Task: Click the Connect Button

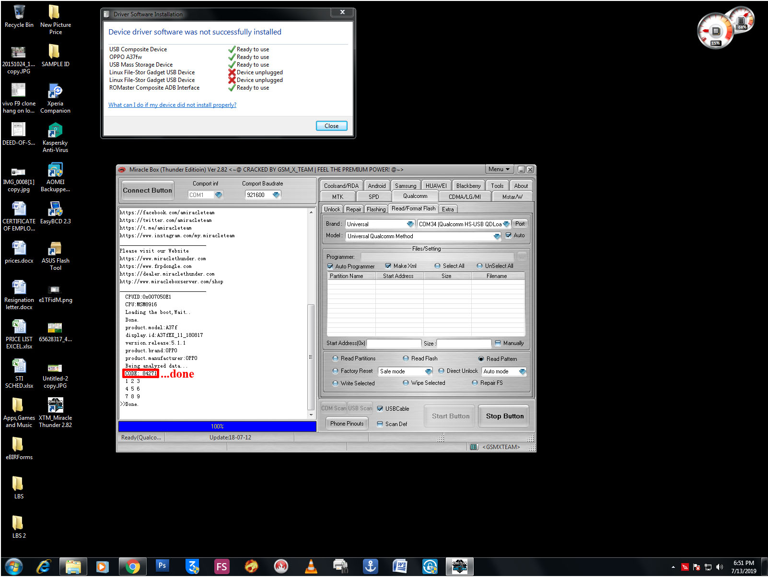Action: (148, 190)
